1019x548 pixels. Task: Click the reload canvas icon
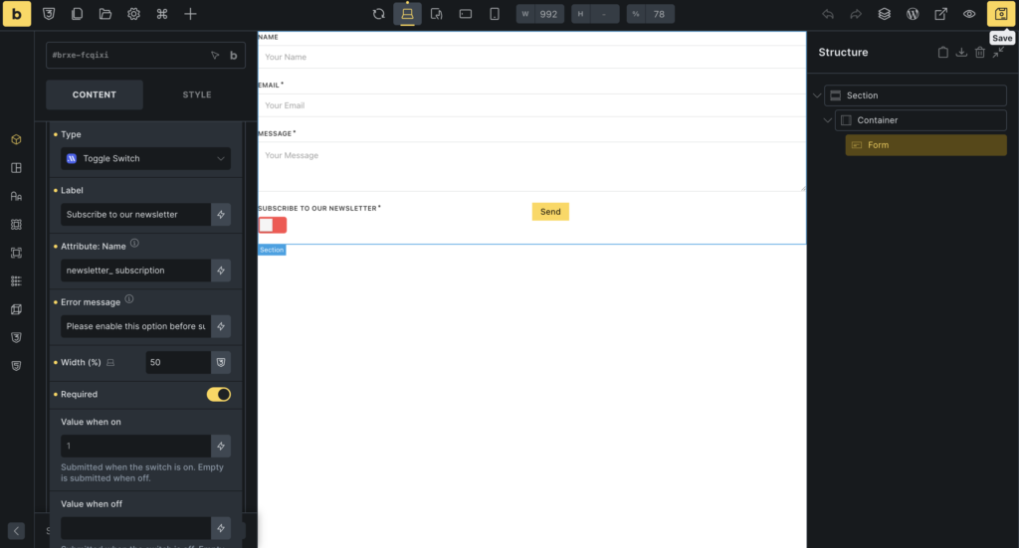click(379, 14)
